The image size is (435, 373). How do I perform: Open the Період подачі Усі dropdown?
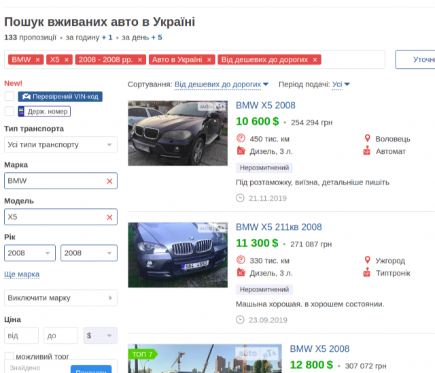341,84
